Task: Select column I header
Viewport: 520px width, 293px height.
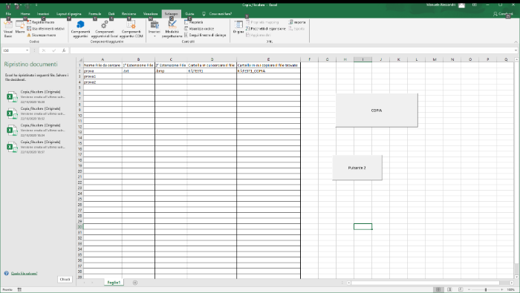Action: pyautogui.click(x=363, y=59)
